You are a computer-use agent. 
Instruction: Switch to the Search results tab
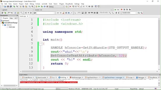point(42,77)
